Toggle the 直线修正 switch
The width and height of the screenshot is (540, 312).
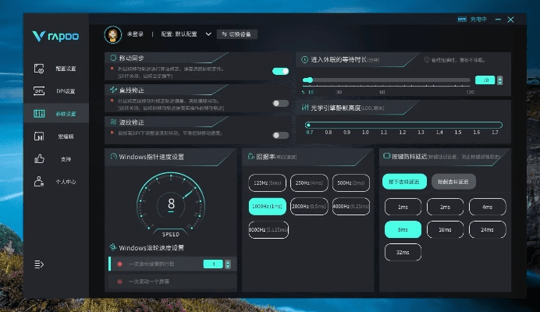point(280,103)
